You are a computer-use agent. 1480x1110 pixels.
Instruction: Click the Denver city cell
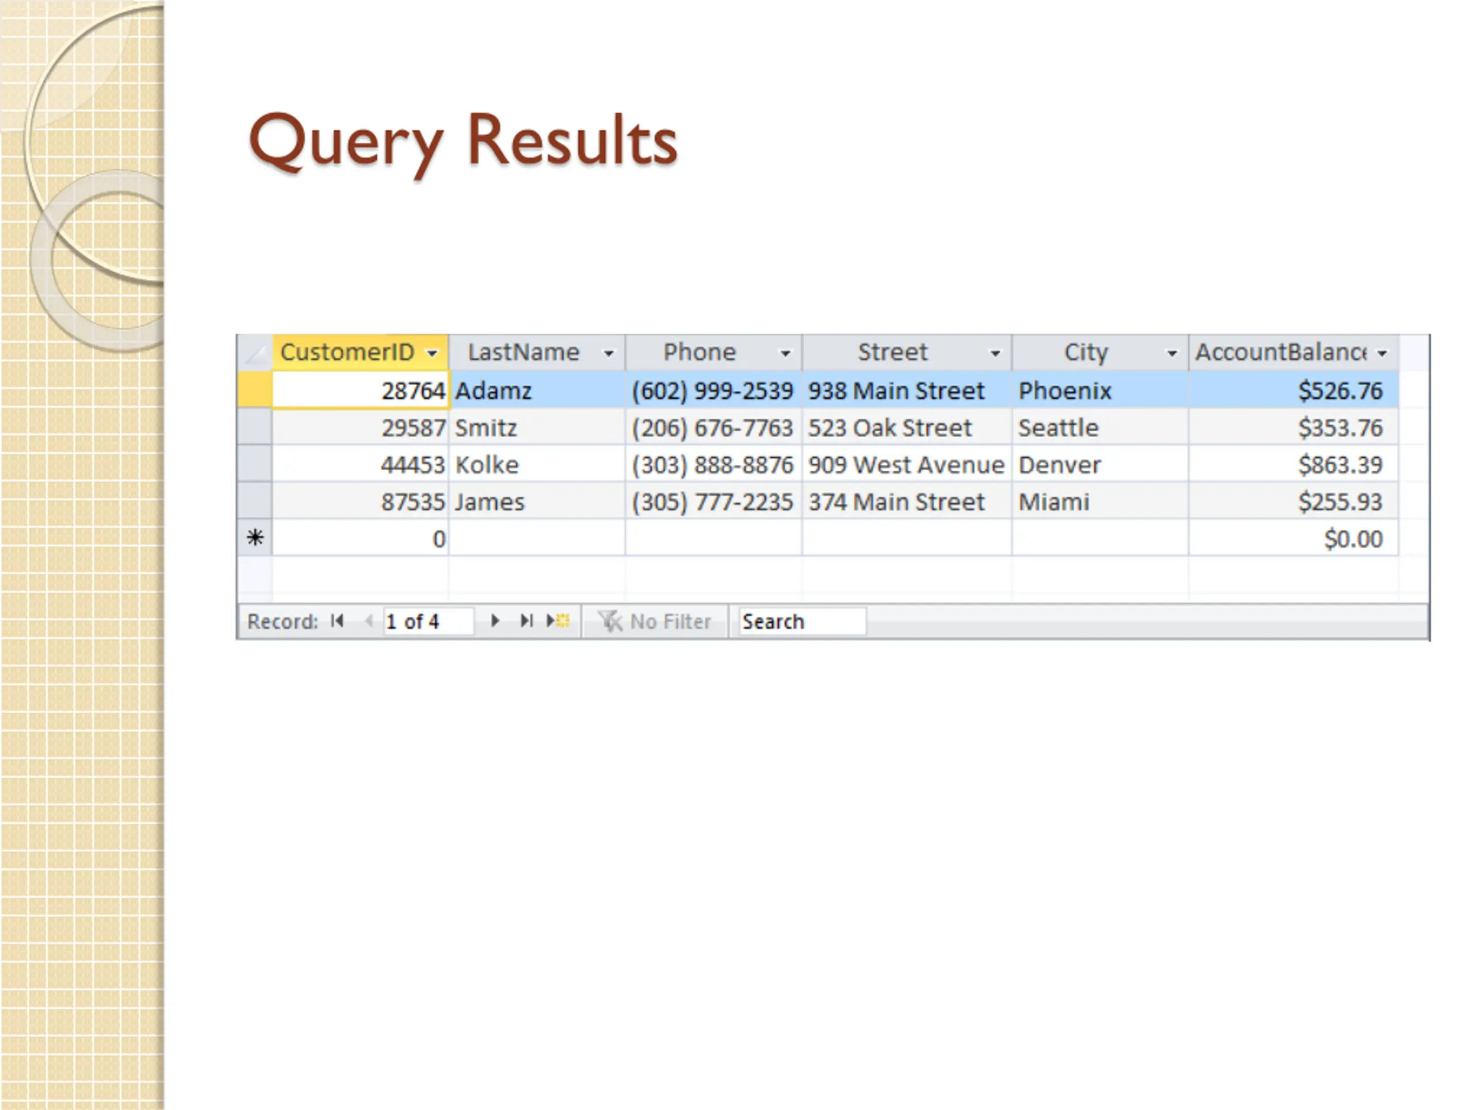pyautogui.click(x=1101, y=464)
